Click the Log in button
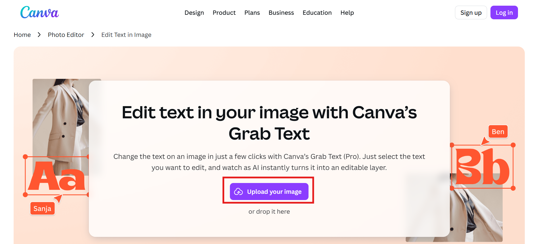Image resolution: width=537 pixels, height=244 pixels. 504,12
